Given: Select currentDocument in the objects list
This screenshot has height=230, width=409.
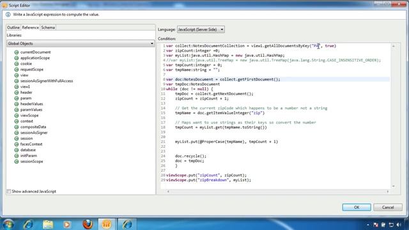Looking at the screenshot, I should pos(36,52).
